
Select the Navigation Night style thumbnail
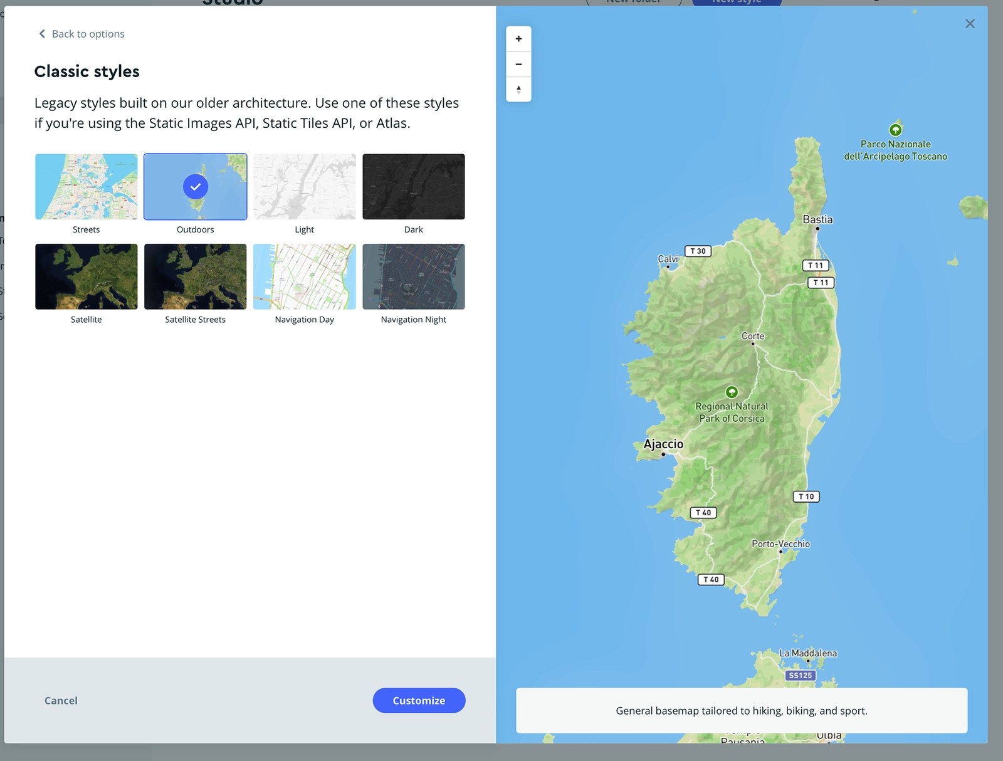(x=414, y=276)
